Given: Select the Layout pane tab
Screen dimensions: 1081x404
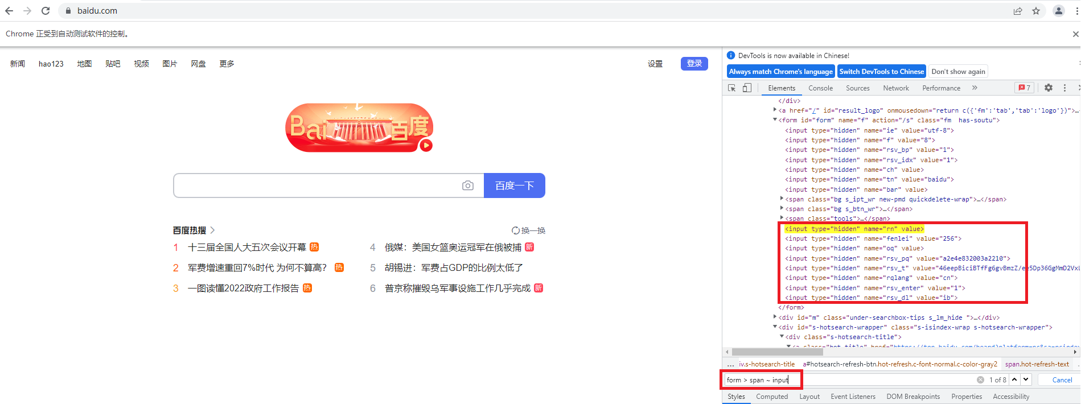Looking at the screenshot, I should pos(809,397).
